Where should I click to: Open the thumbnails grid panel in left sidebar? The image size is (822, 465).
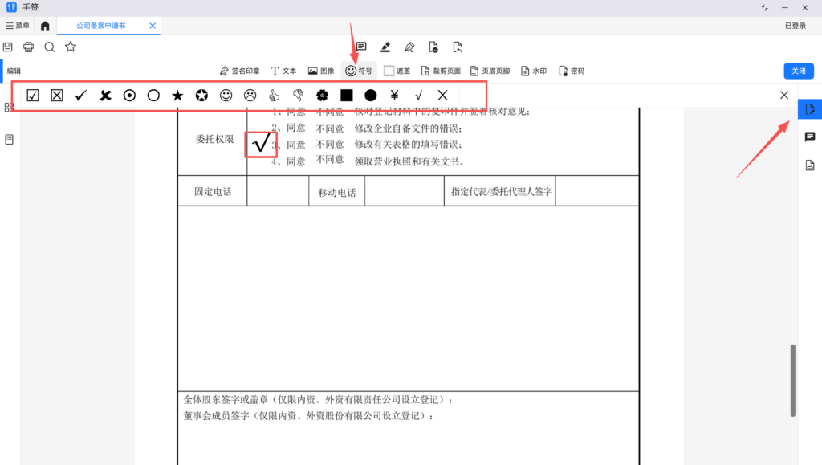10,107
